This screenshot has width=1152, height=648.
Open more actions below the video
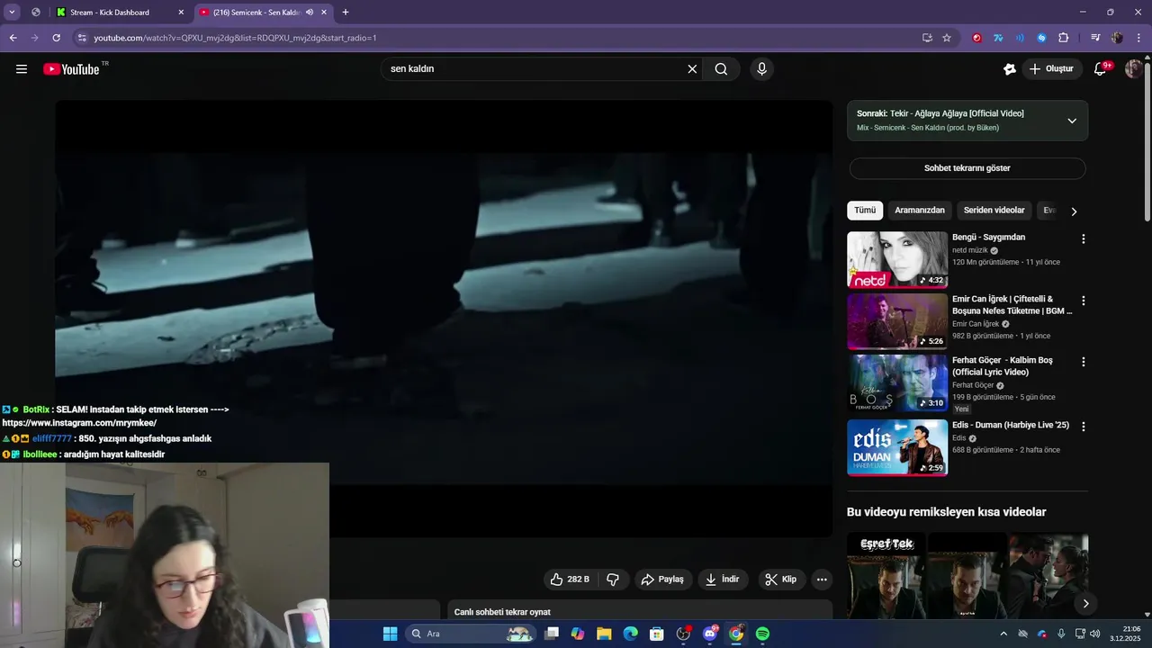822,580
